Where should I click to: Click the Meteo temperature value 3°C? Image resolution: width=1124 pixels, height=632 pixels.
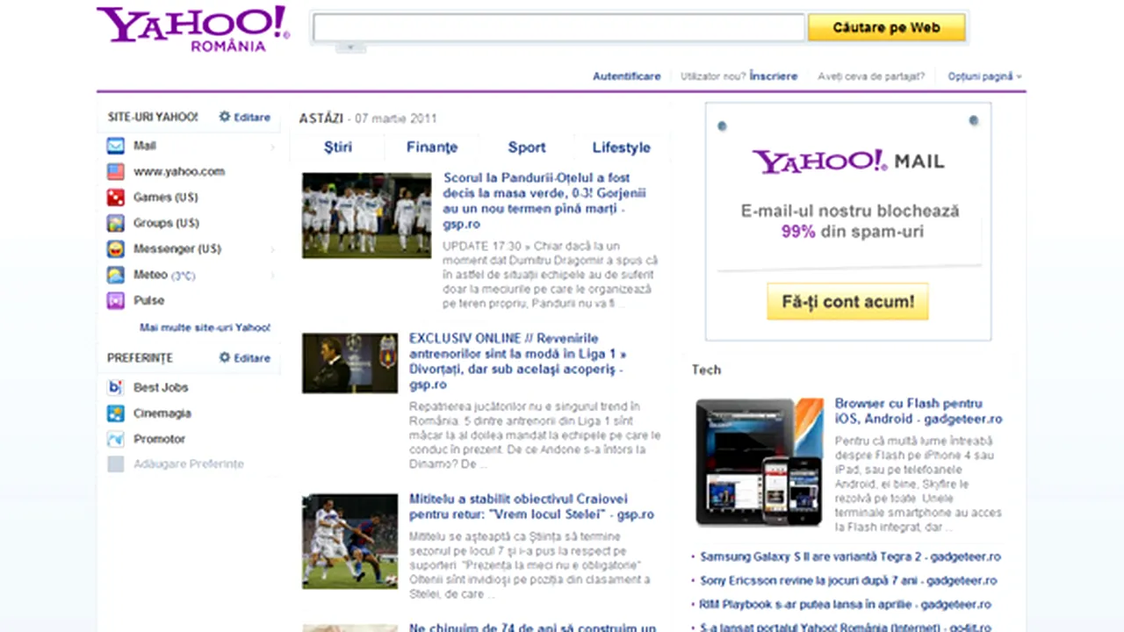pyautogui.click(x=184, y=276)
